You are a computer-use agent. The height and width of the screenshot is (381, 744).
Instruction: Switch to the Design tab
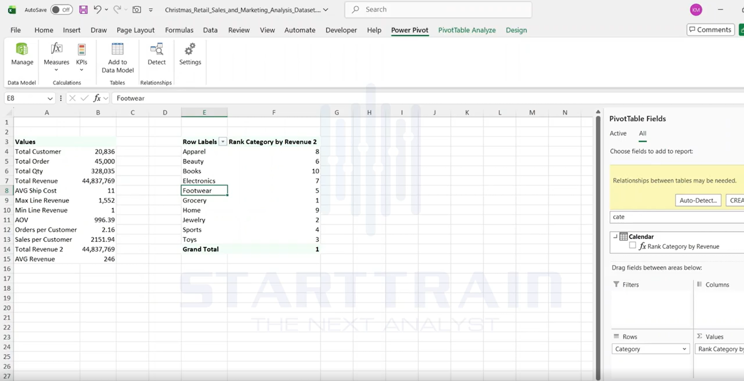click(x=516, y=30)
